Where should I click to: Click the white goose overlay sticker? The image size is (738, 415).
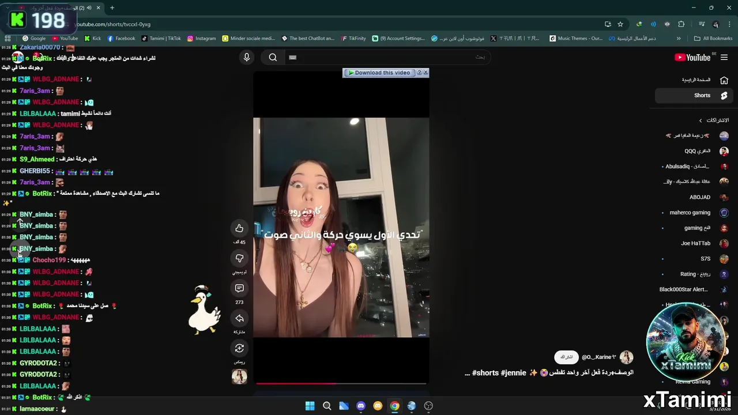click(204, 309)
